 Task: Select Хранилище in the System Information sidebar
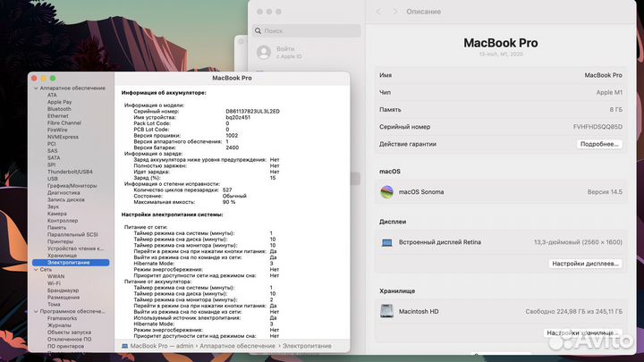pyautogui.click(x=62, y=256)
